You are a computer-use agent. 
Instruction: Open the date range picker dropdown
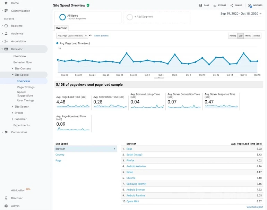tap(241, 14)
